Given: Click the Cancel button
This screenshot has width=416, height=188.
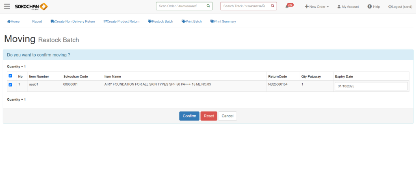Looking at the screenshot, I should coord(227,116).
